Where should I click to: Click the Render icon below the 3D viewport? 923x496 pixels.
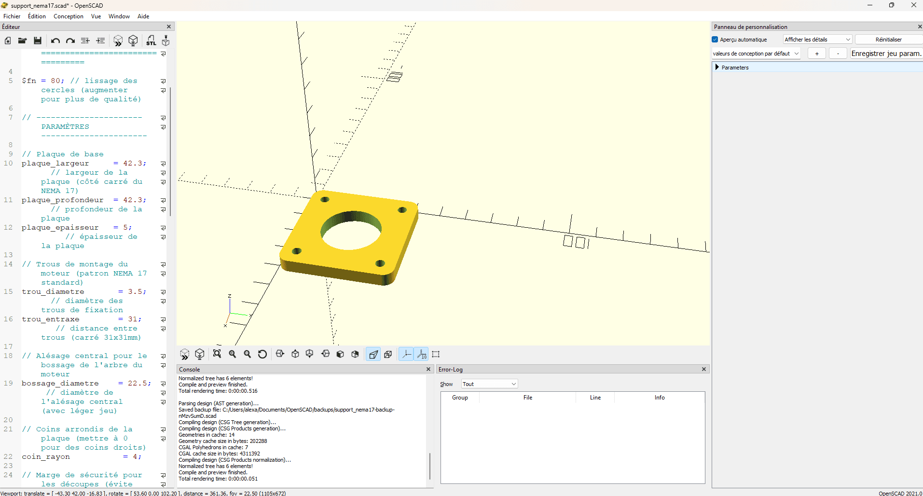[x=200, y=354]
